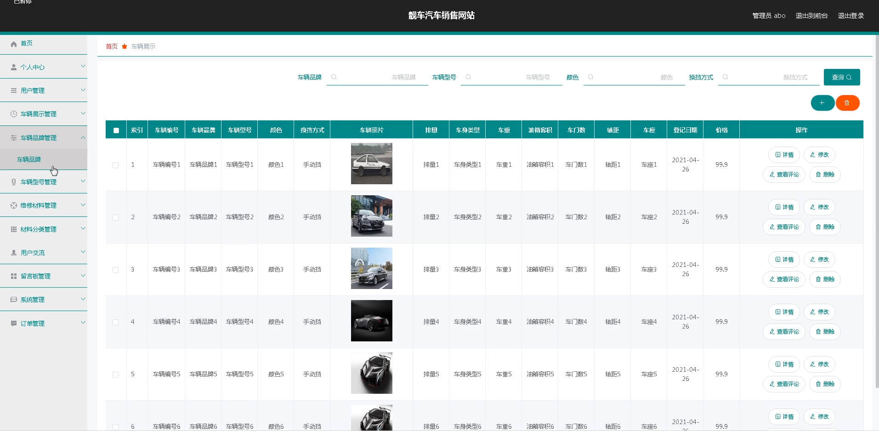
Task: Collapse 车辆品牌管理 menu chevron
Action: 83,137
